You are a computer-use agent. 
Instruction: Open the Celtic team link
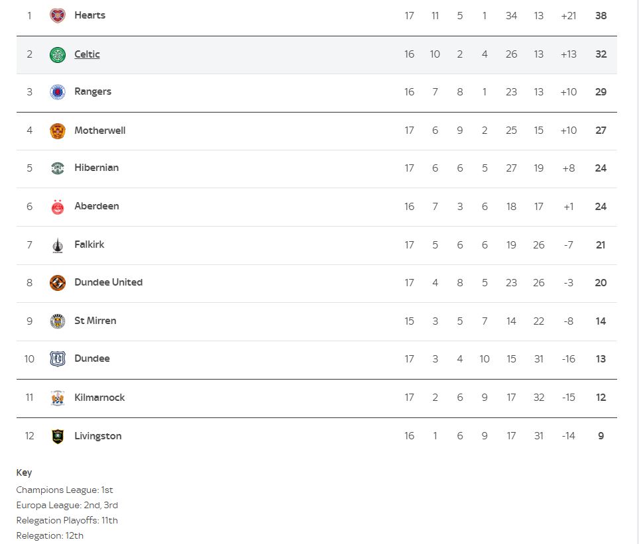[x=87, y=54]
